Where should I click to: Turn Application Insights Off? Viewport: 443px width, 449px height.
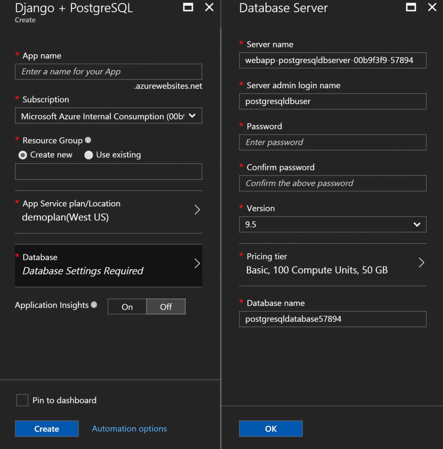pyautogui.click(x=166, y=307)
